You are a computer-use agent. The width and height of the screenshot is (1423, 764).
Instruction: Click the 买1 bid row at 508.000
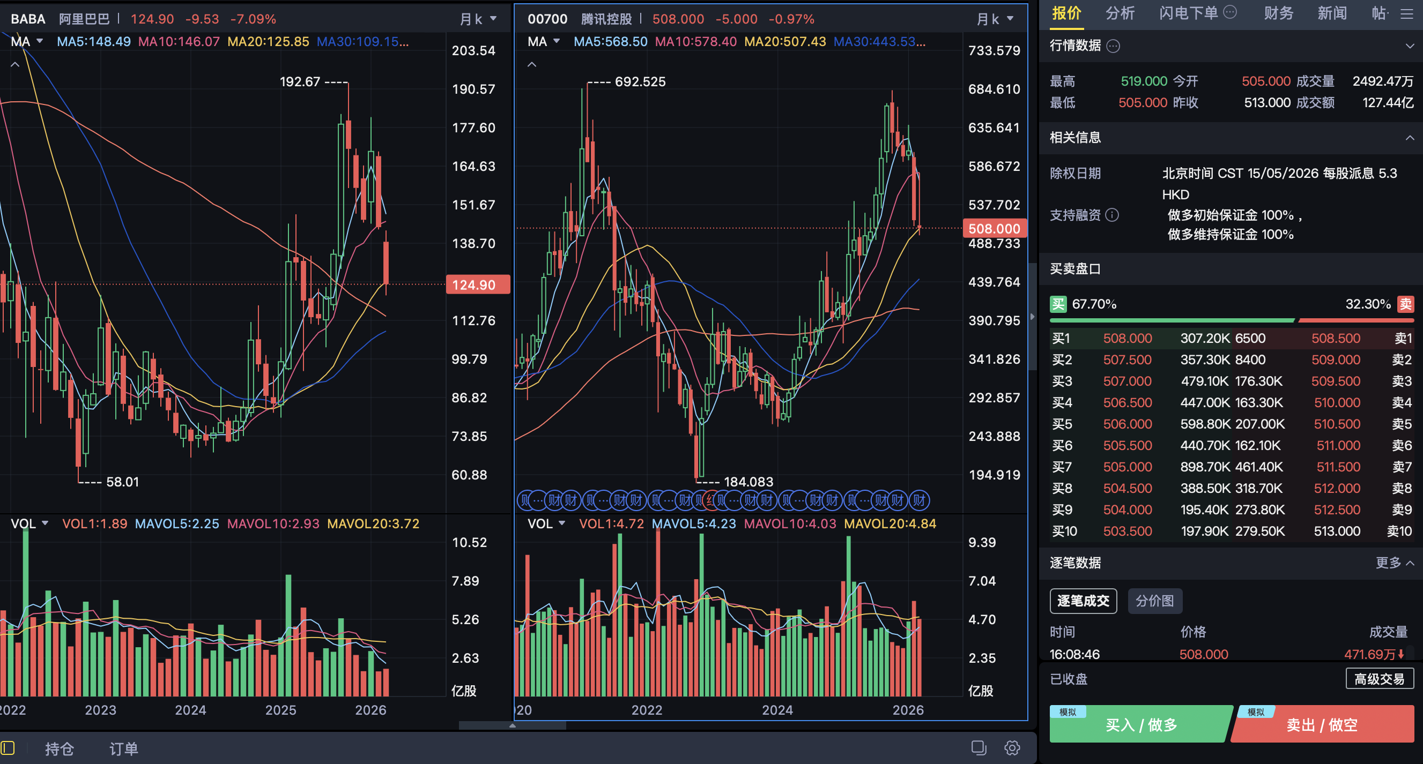tap(1127, 339)
